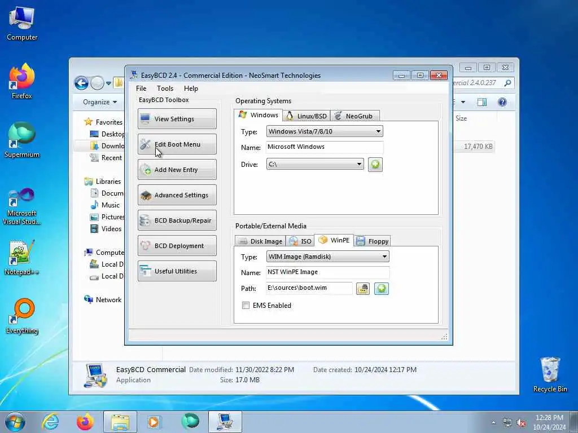578x433 pixels.
Task: Click the Back arrow in Explorer window
Action: pos(81,83)
